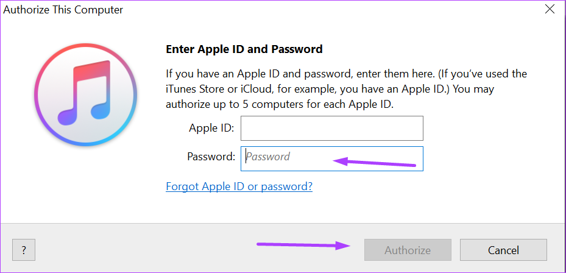566x273 pixels.
Task: Cancel the authorization dialog
Action: click(503, 250)
